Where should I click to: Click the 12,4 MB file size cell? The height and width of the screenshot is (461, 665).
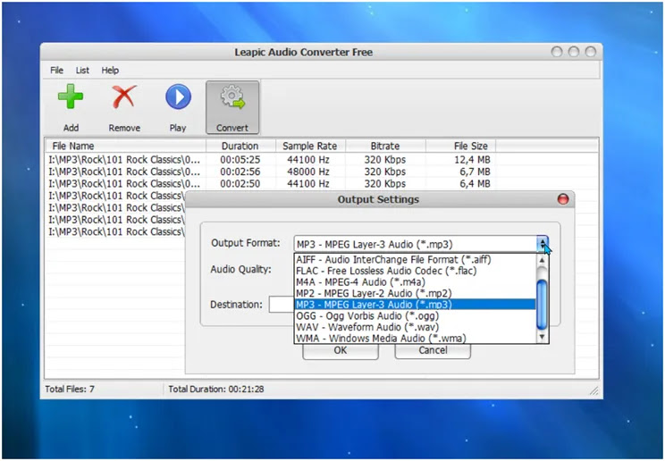tap(472, 160)
